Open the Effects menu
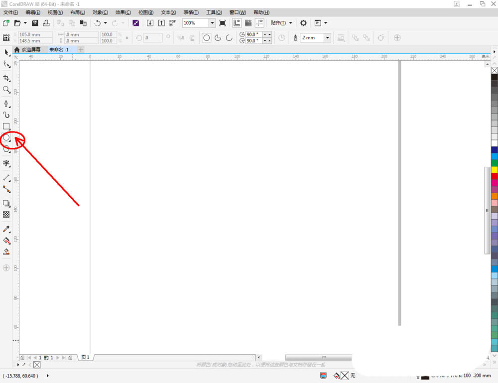This screenshot has height=383, width=498. [123, 12]
